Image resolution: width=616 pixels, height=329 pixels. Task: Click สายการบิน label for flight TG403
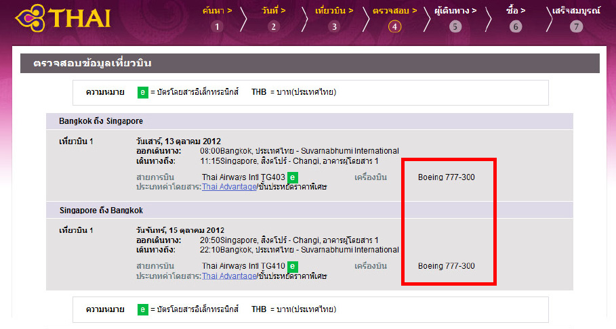pyautogui.click(x=155, y=177)
